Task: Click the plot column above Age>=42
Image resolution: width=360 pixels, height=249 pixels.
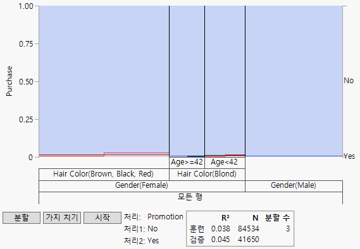Action: pos(187,81)
